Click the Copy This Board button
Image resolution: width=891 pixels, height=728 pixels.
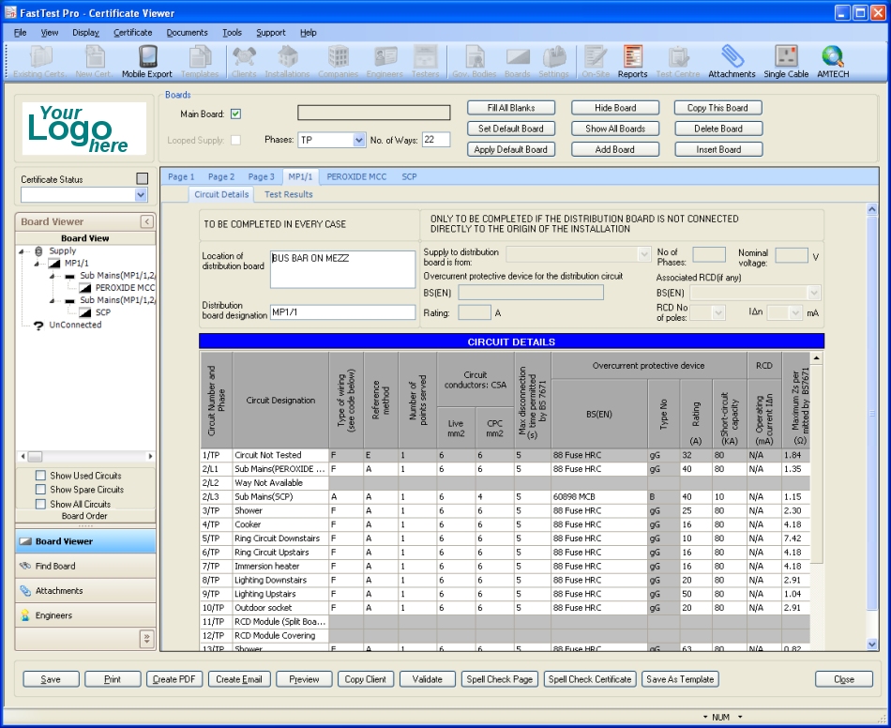click(x=717, y=108)
